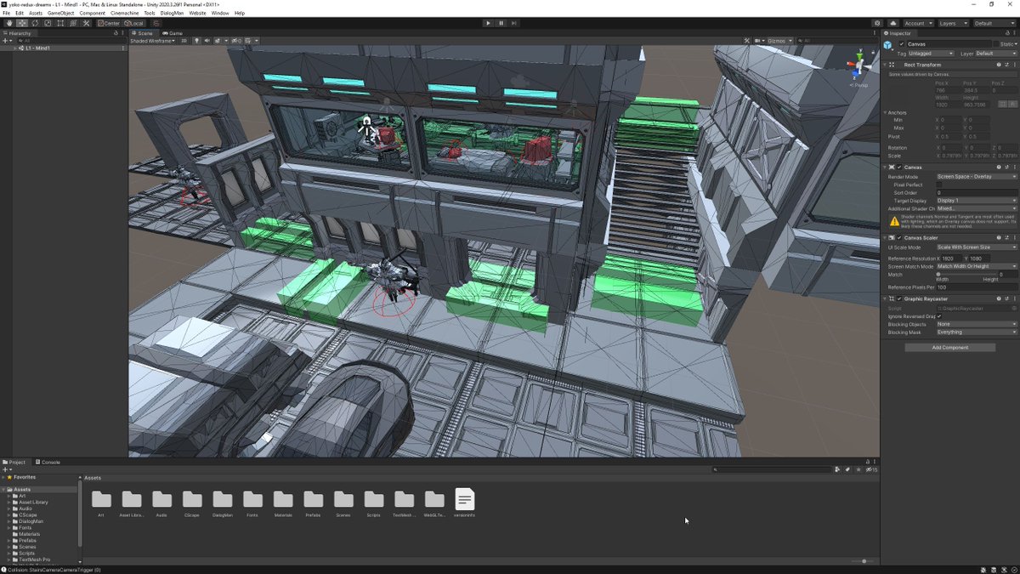The image size is (1020, 574).
Task: Toggle Ignore Reversed Graphics checkbox
Action: pos(939,316)
